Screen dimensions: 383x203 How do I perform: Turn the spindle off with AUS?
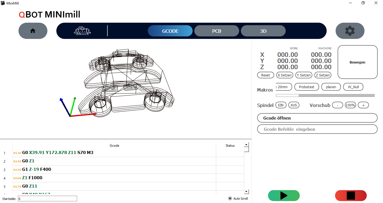tap(294, 105)
